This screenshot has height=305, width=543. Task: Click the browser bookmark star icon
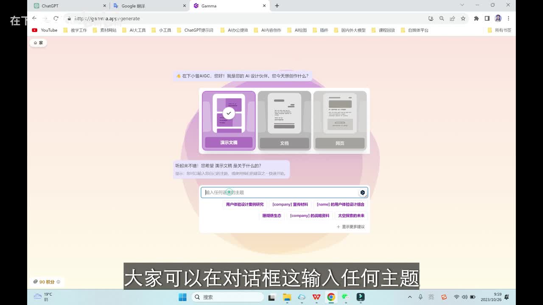[x=463, y=19]
